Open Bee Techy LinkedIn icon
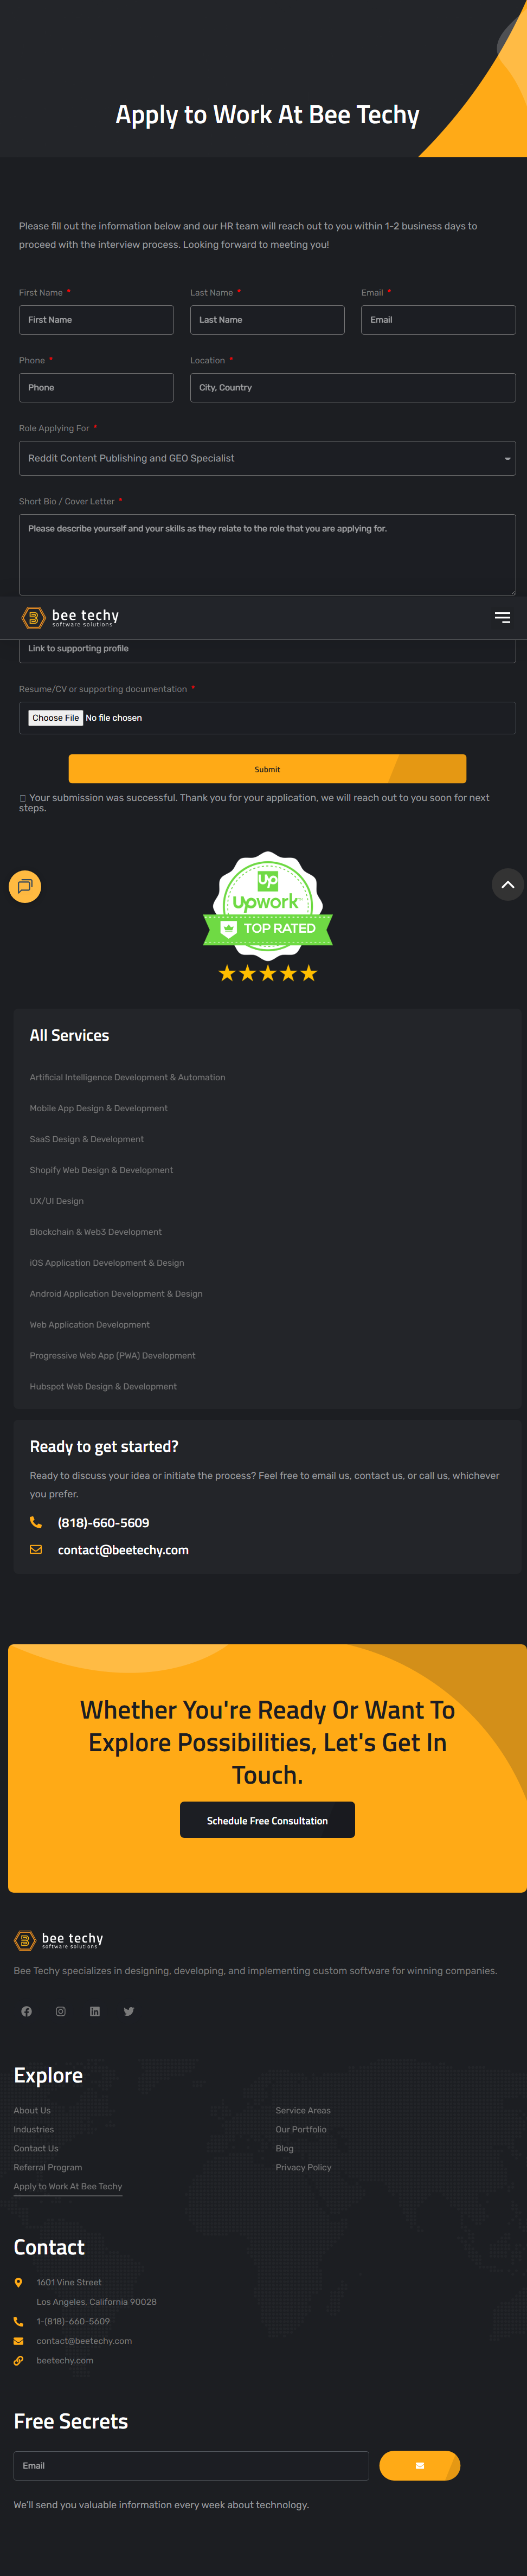This screenshot has width=527, height=2576. (95, 2011)
